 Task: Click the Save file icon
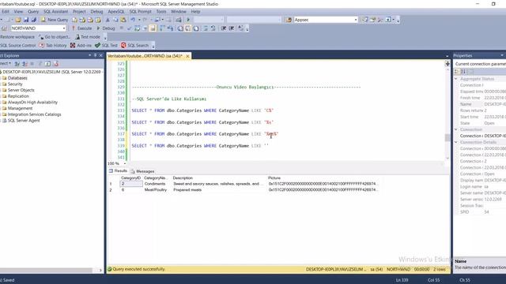coord(26,20)
